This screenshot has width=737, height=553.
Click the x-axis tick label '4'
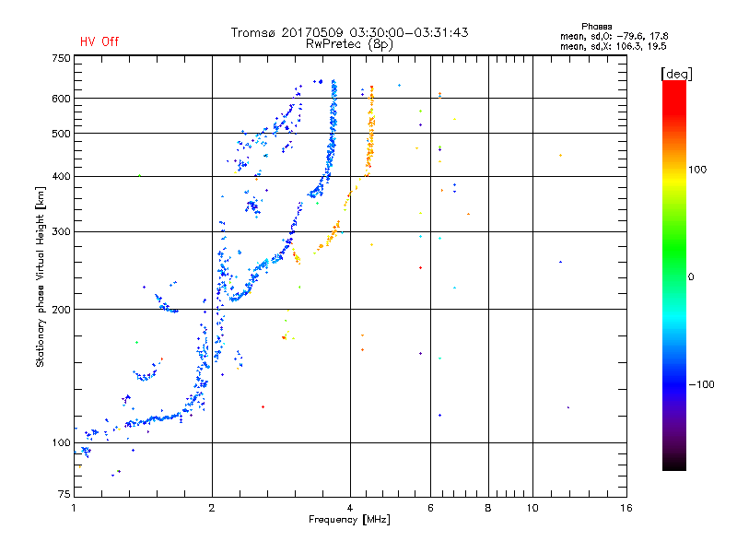[350, 508]
